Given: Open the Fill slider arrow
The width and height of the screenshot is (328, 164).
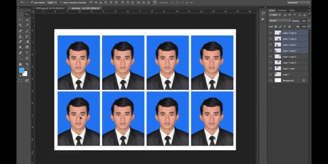Looking at the screenshot, I should point(309,26).
